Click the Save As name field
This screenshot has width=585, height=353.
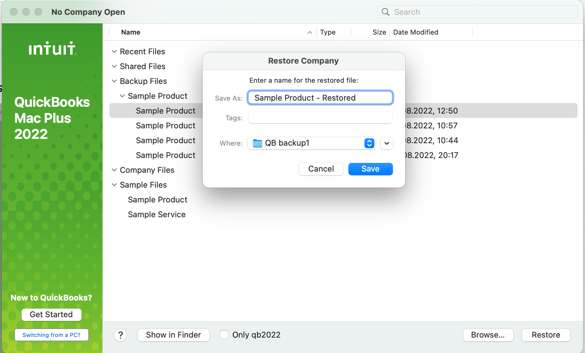[x=320, y=98]
